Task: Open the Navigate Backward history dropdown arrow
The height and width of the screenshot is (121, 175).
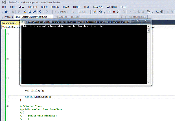Action: click(x=10, y=12)
